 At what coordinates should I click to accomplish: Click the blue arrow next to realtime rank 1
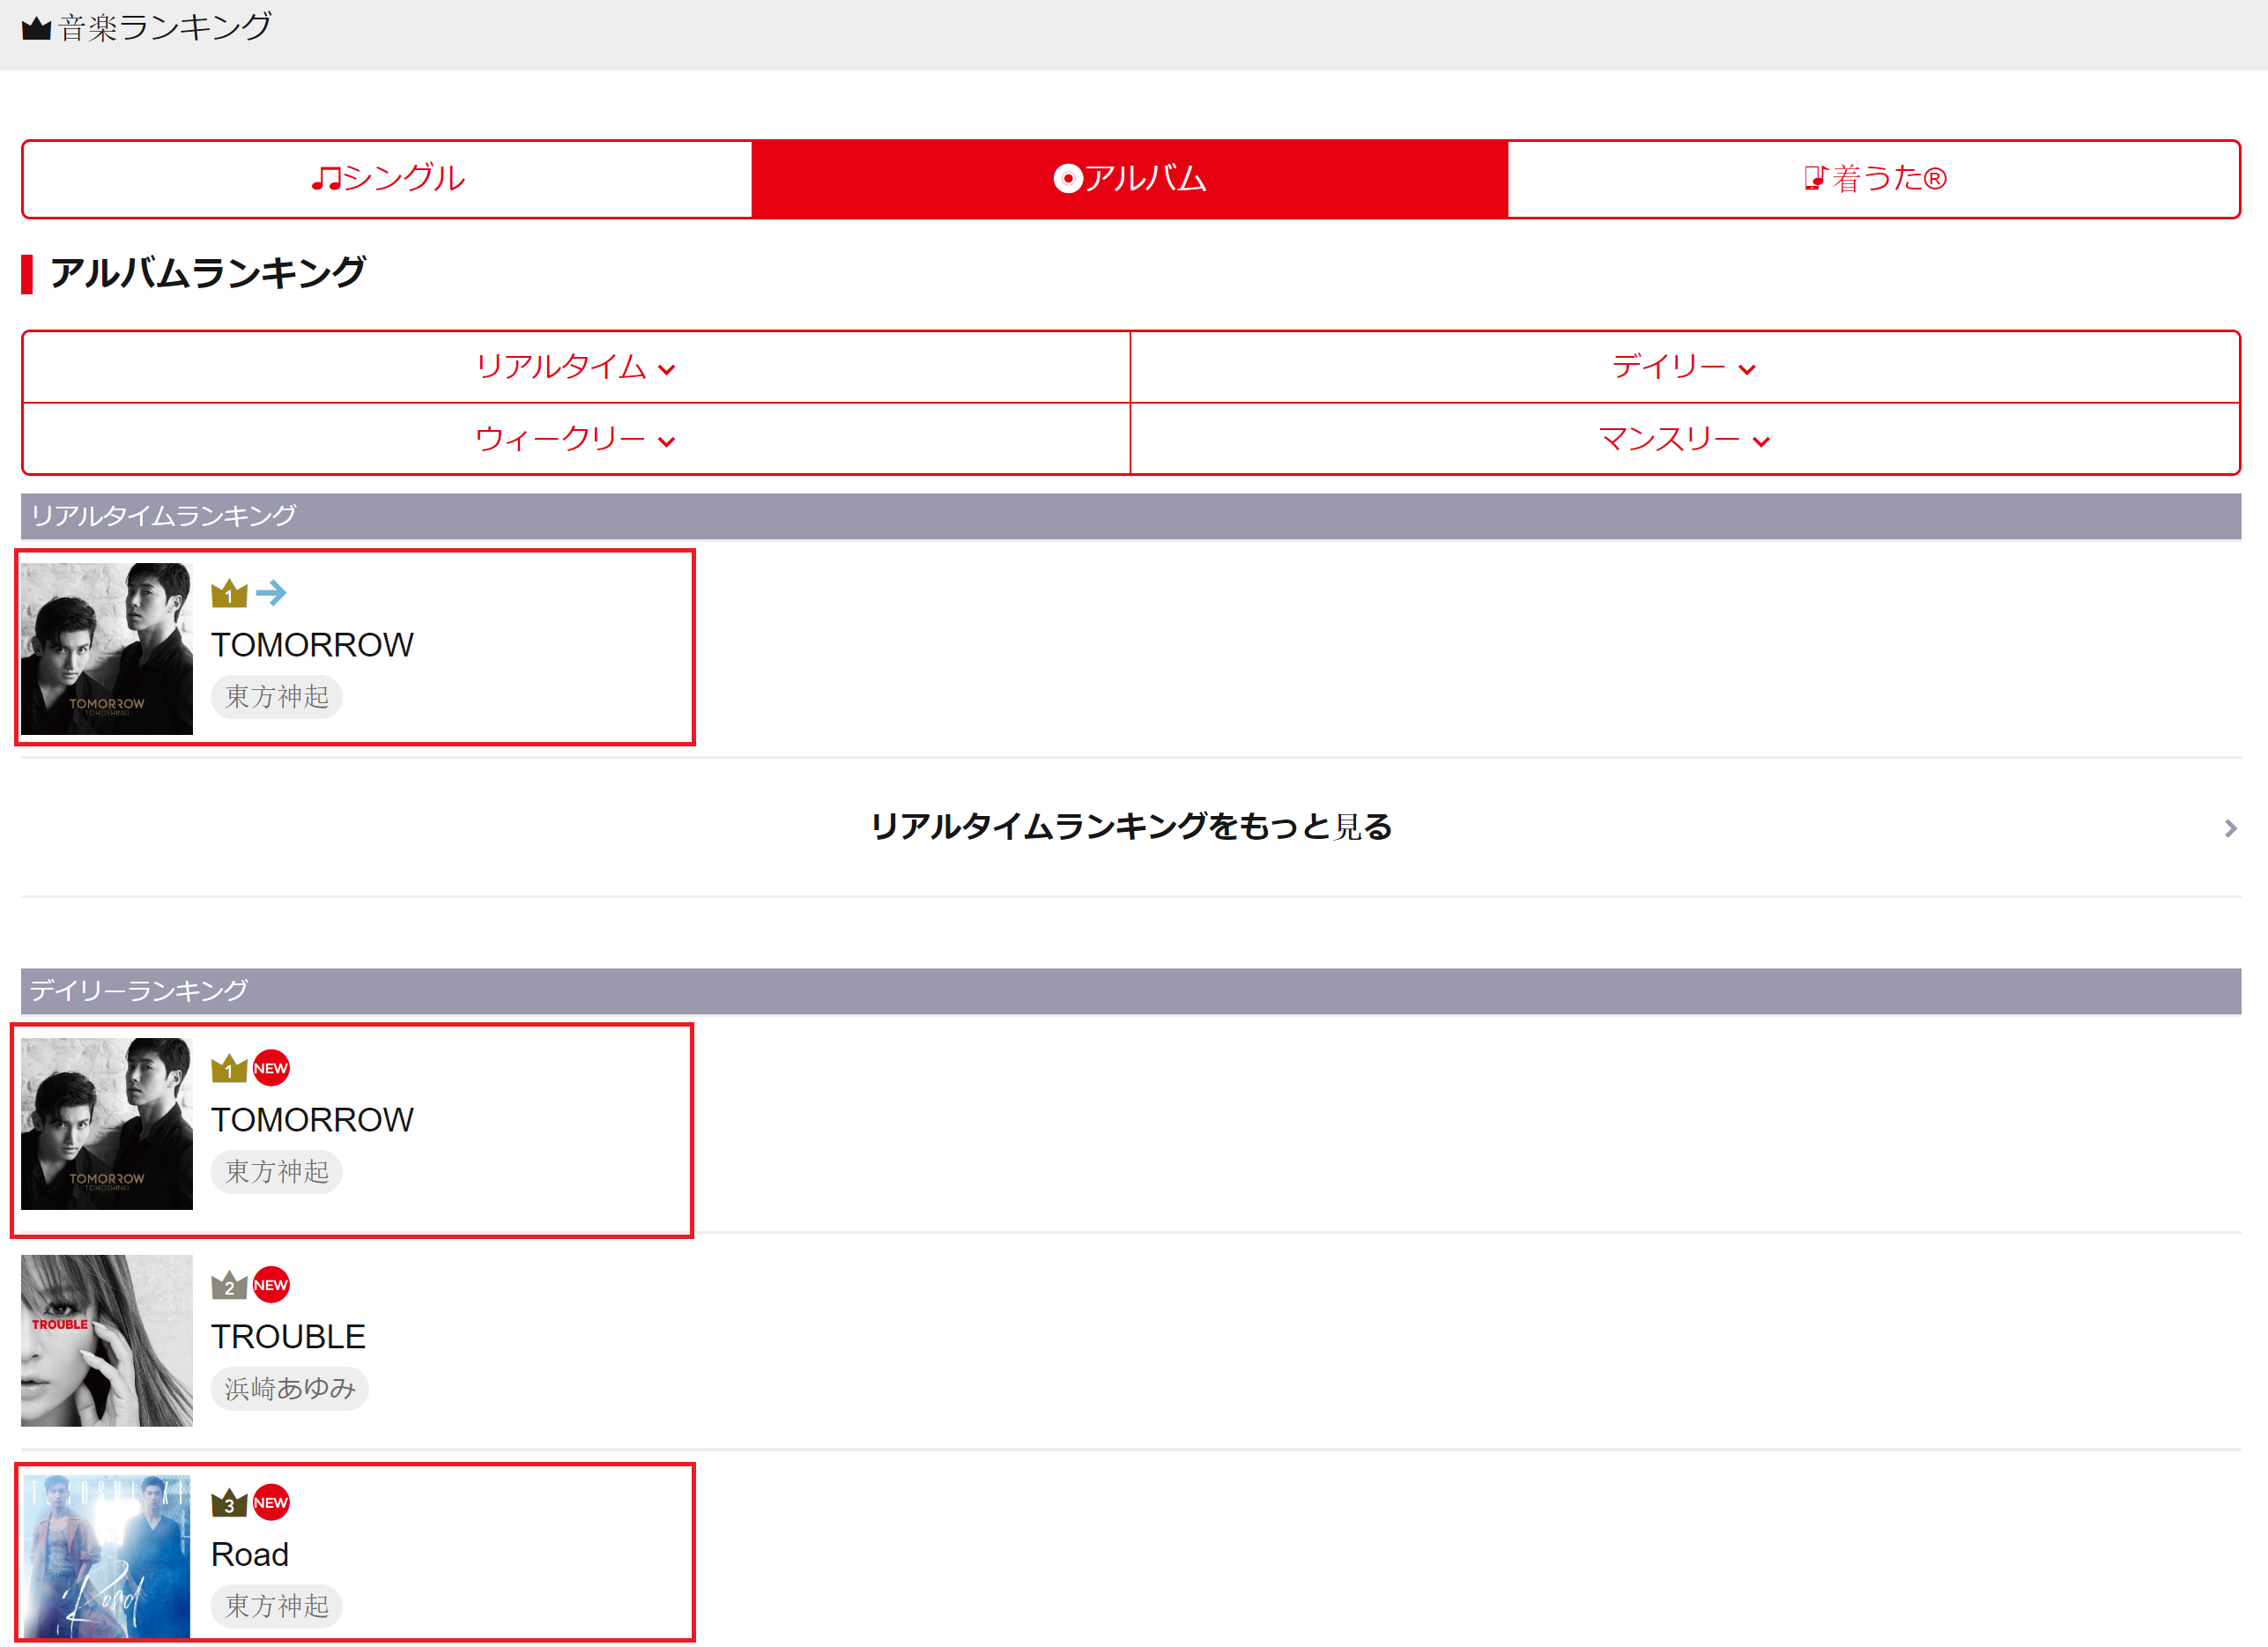[271, 594]
